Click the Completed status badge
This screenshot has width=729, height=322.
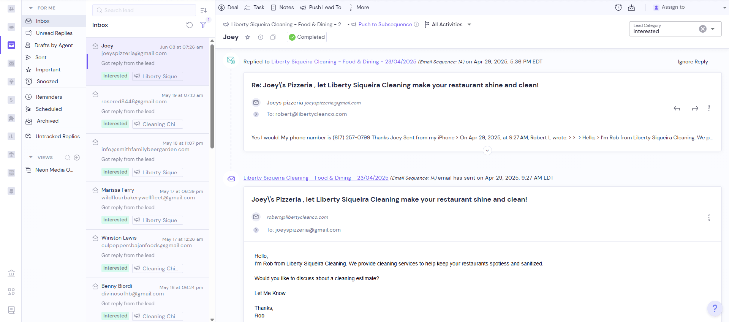307,37
